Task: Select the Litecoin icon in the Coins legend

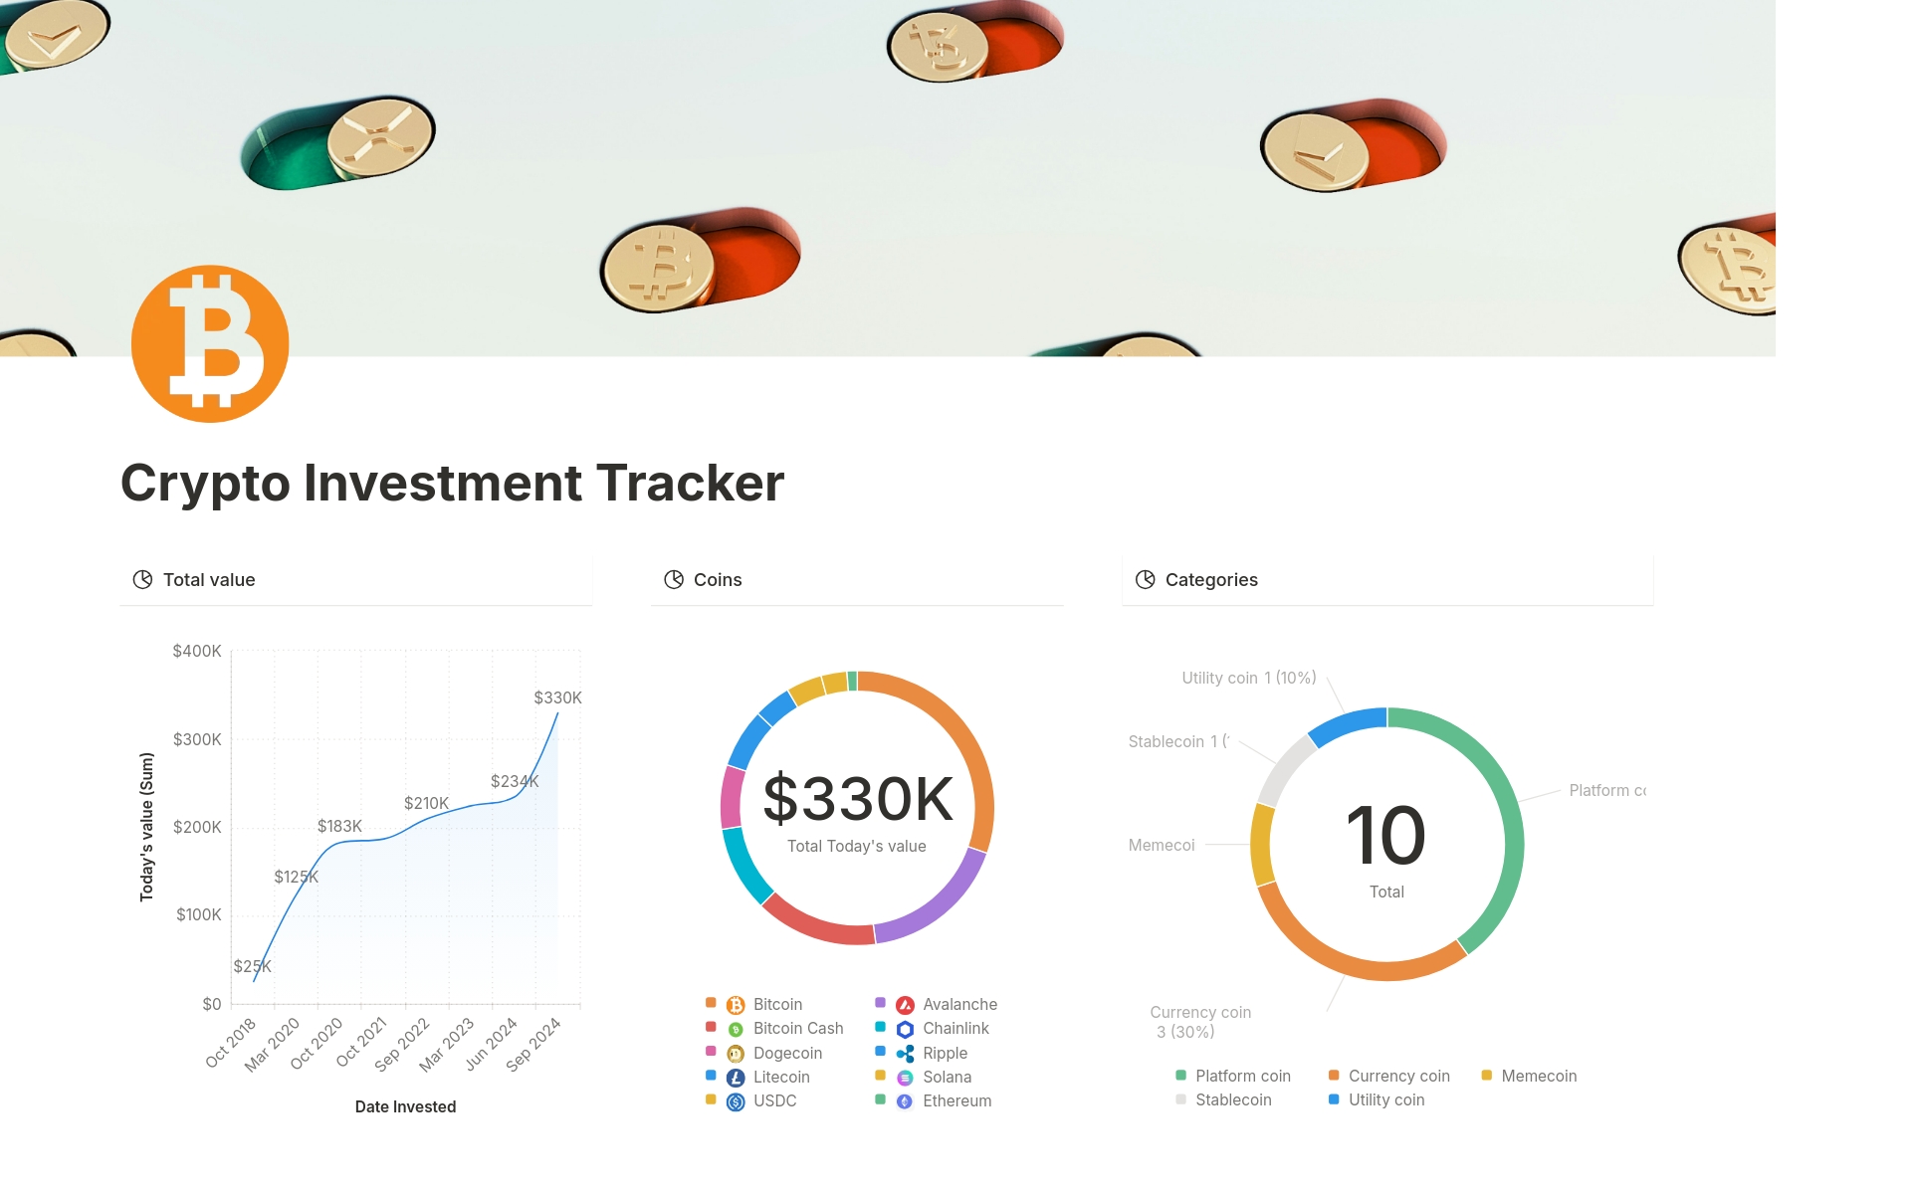Action: pos(736,1077)
